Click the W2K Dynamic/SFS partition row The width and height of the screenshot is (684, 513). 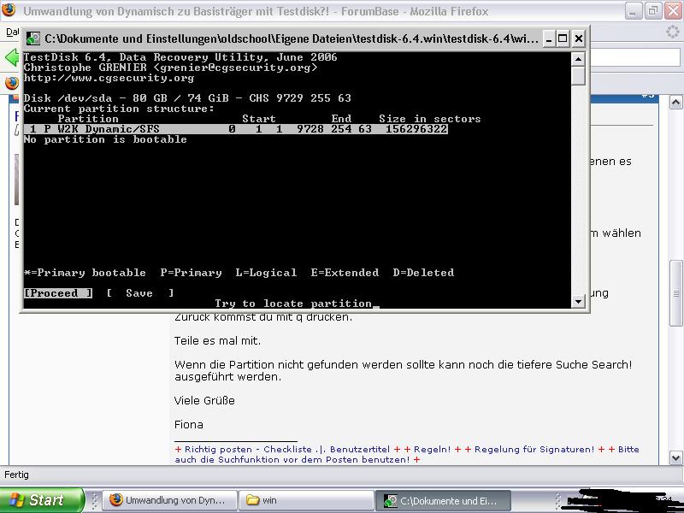click(236, 129)
